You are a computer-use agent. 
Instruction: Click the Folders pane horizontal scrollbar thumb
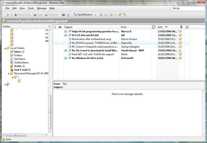coord(16,135)
